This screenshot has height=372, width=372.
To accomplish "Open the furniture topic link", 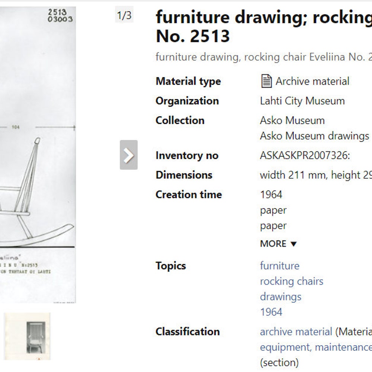I will (x=279, y=266).
